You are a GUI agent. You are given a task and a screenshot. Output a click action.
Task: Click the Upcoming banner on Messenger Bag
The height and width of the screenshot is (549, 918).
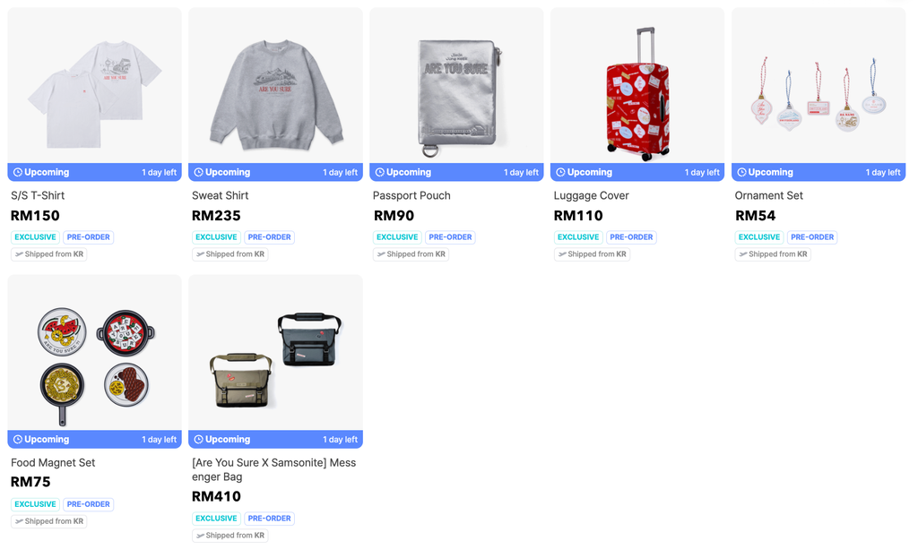[x=275, y=440]
